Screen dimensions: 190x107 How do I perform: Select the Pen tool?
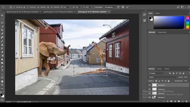2,67
